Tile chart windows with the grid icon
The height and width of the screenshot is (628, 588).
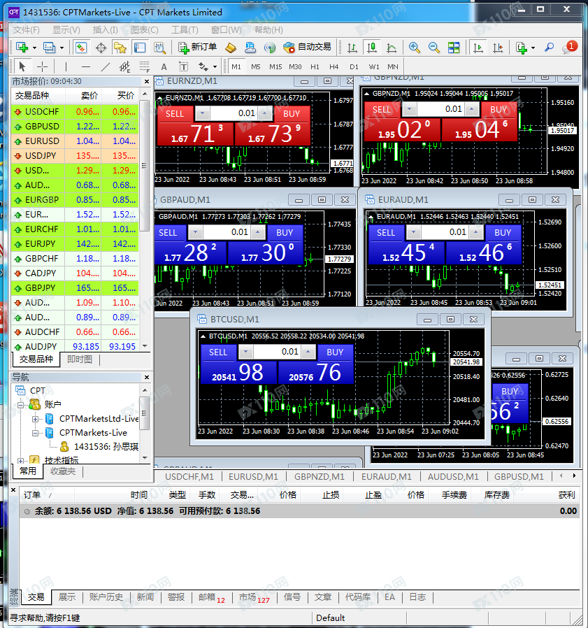pos(454,48)
